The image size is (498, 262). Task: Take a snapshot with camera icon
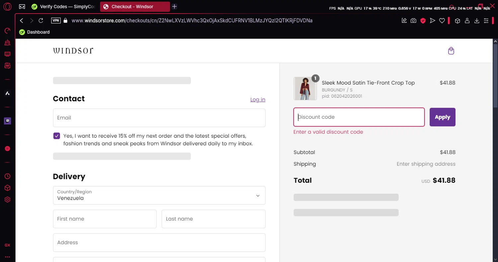pyautogui.click(x=413, y=21)
